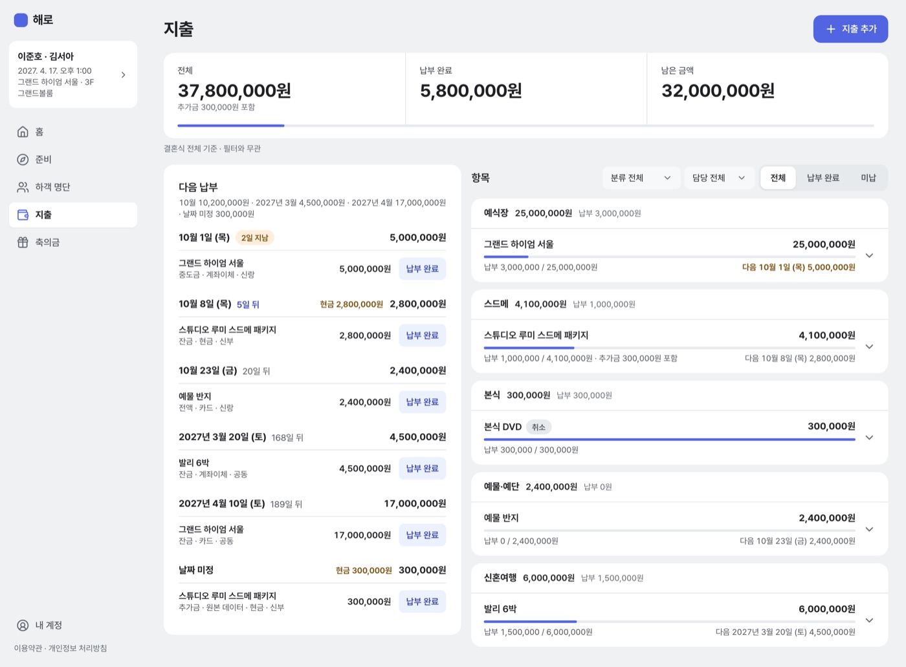
Task: Click 다음 납부 section title
Action: pyautogui.click(x=198, y=187)
